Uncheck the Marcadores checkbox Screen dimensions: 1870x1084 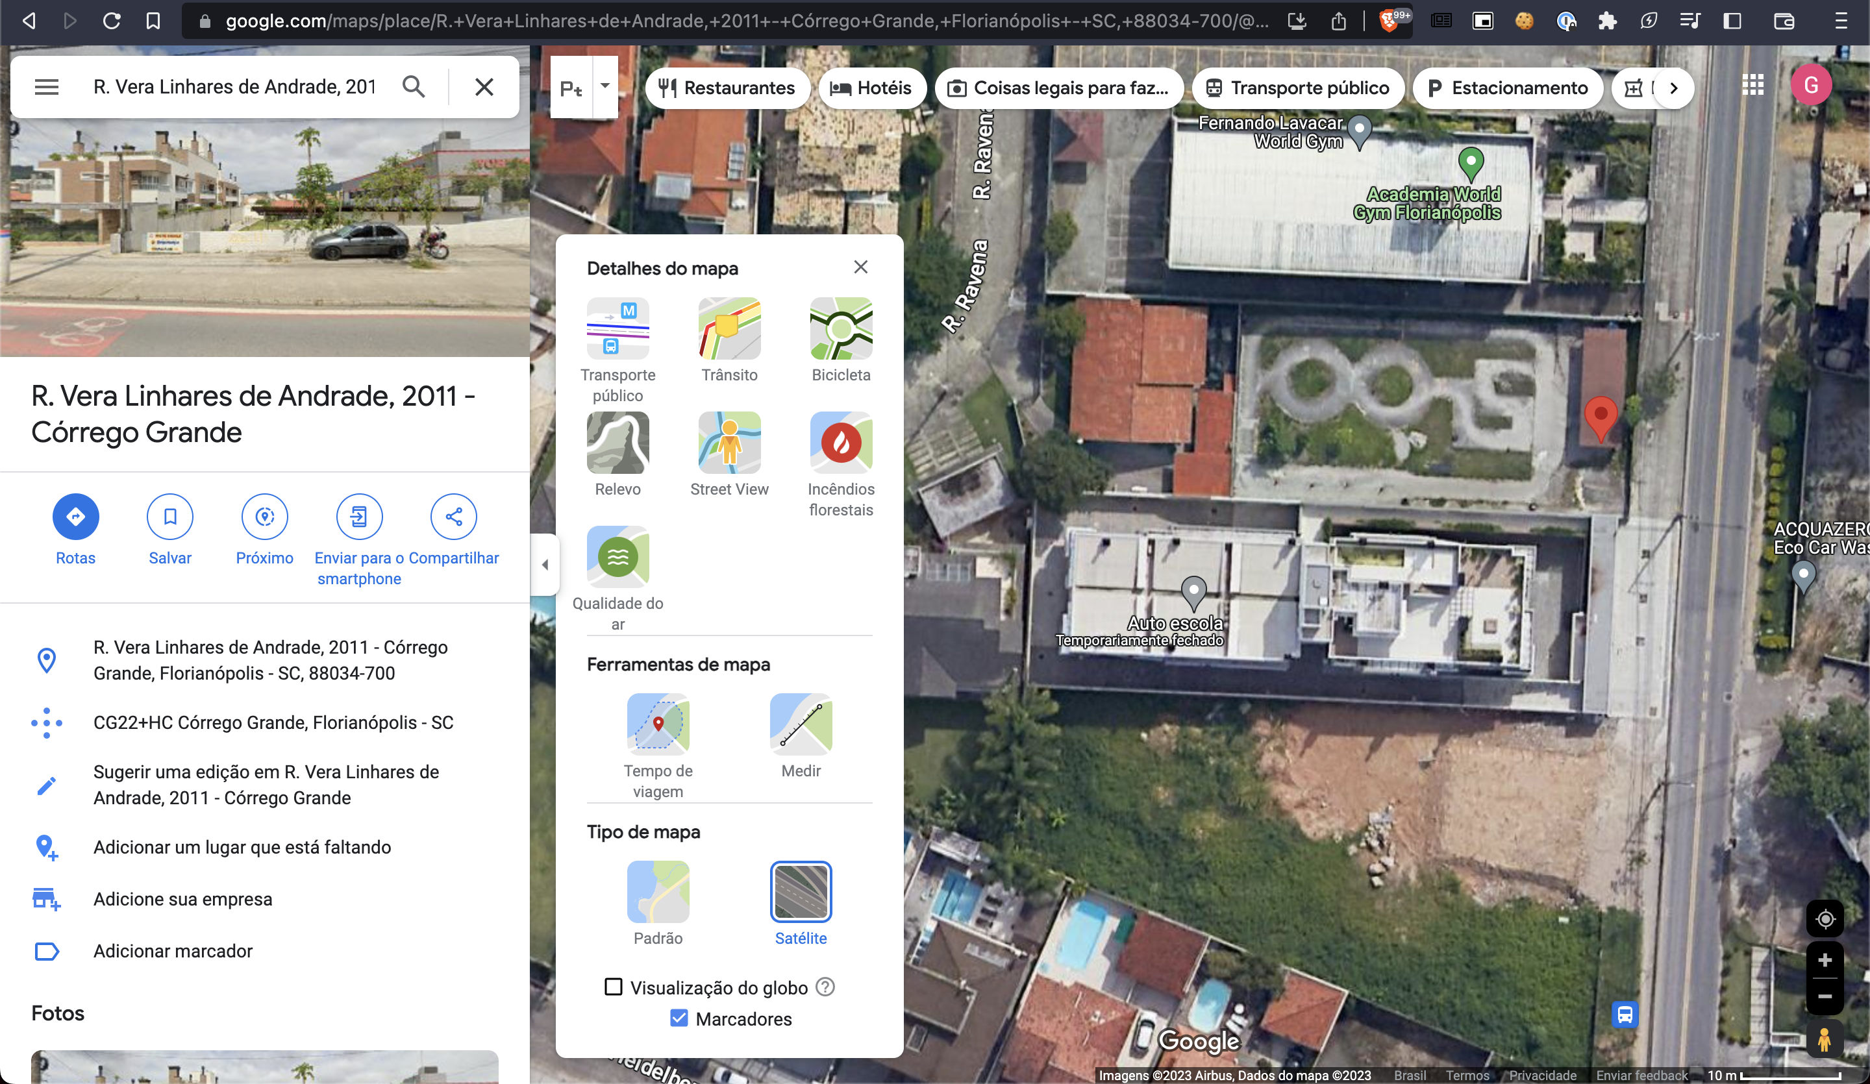[x=679, y=1018]
